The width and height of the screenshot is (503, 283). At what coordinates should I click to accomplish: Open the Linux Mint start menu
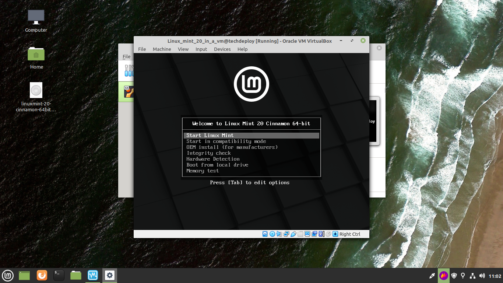coord(8,275)
